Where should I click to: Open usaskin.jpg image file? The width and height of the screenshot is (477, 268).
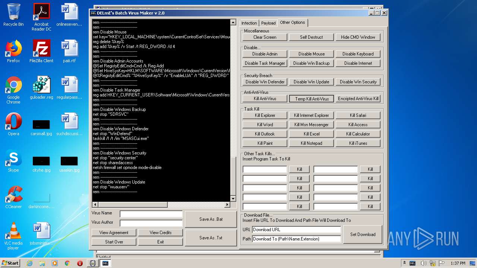pyautogui.click(x=69, y=164)
